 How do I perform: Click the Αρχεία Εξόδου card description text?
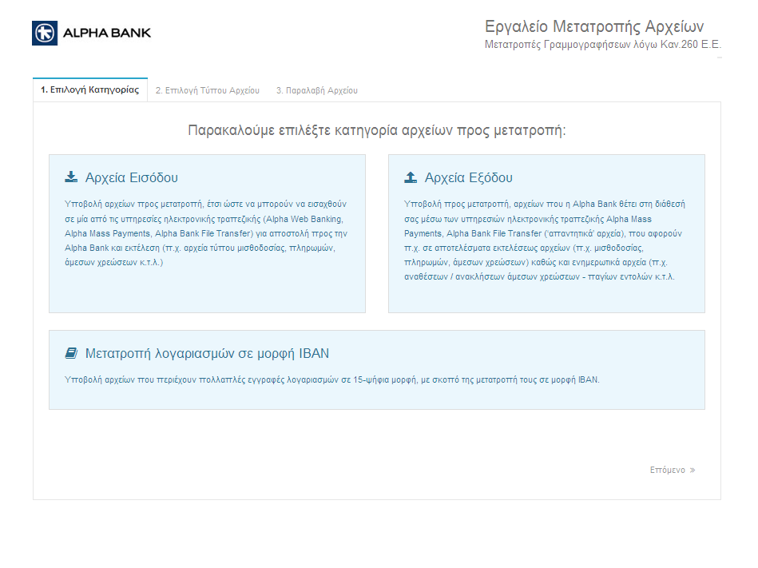545,240
